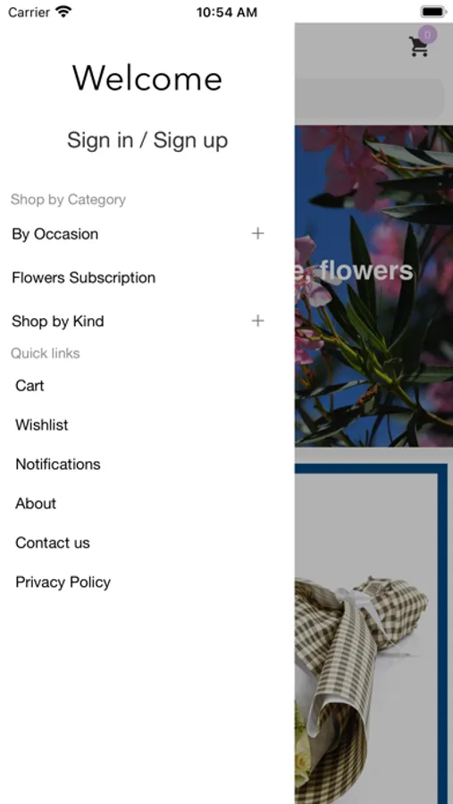Select Shop by Kind menu item
The width and height of the screenshot is (453, 804).
tap(57, 322)
